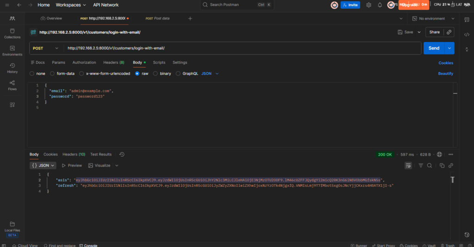The width and height of the screenshot is (474, 247).
Task: Switch to the Authorization request tab
Action: 84,62
